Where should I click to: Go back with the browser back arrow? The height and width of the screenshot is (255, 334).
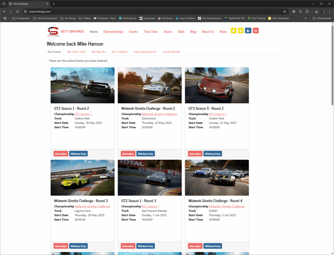4,11
